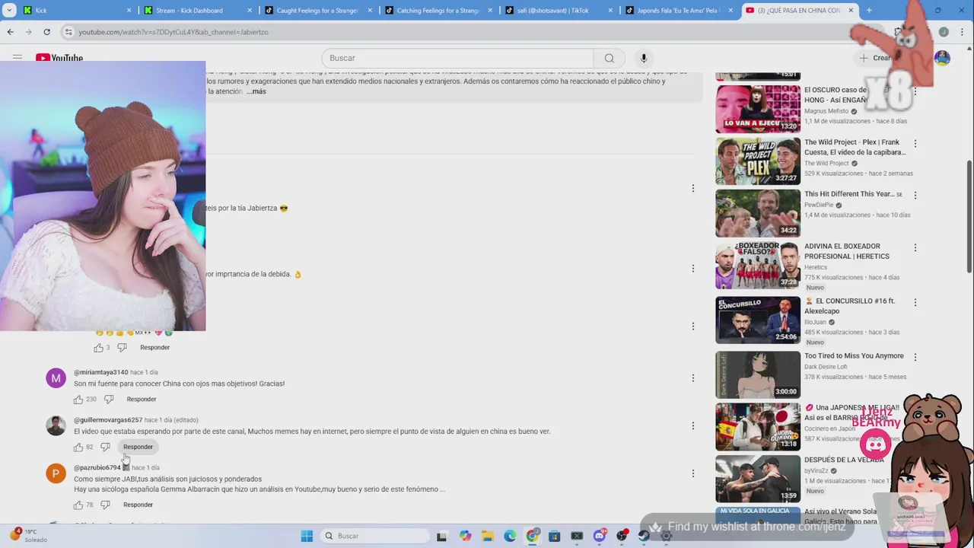The width and height of the screenshot is (974, 548).
Task: Open the Heretics boxeador thumbnail 37:28
Action: (x=758, y=265)
